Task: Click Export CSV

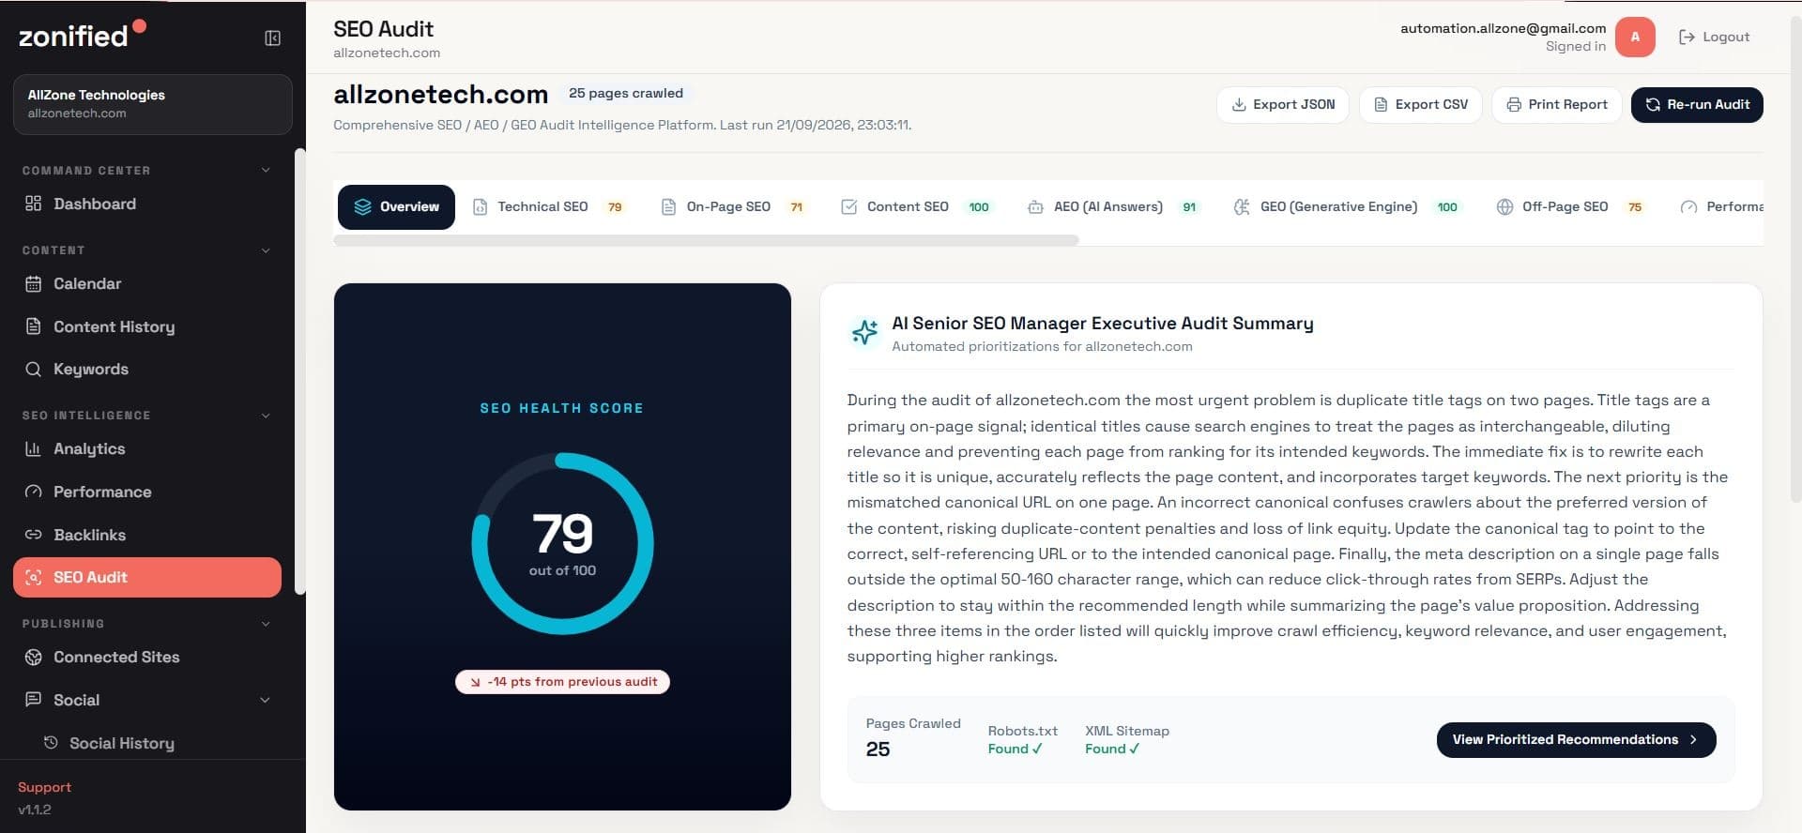Action: (1420, 104)
